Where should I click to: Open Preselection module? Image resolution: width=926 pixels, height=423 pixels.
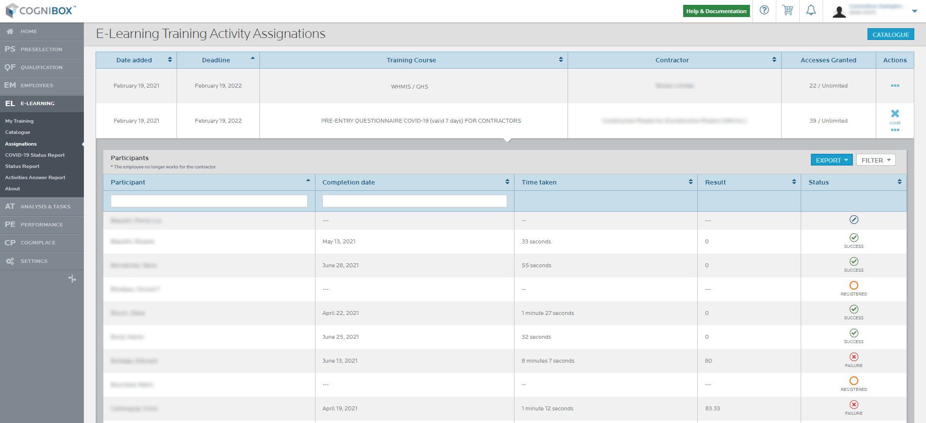42,49
